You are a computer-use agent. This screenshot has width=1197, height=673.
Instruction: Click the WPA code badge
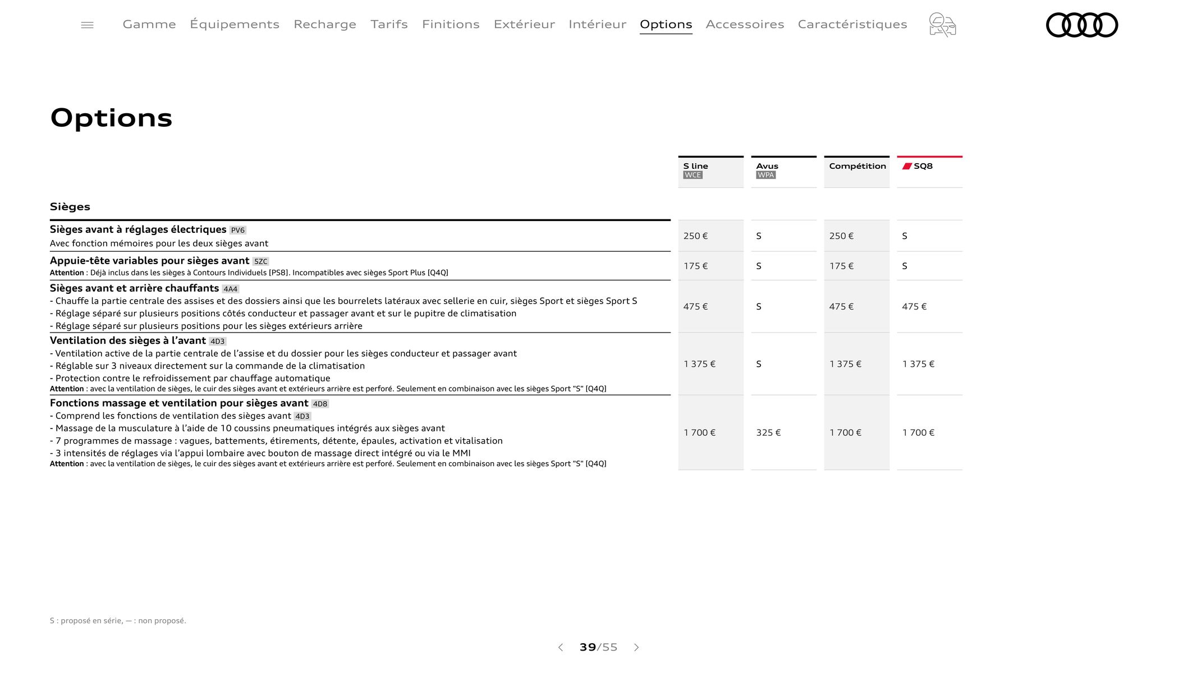pos(765,175)
